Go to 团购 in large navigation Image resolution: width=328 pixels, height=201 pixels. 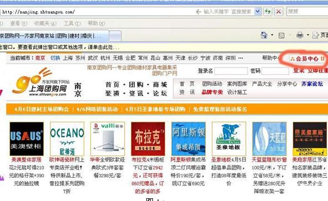click(136, 85)
